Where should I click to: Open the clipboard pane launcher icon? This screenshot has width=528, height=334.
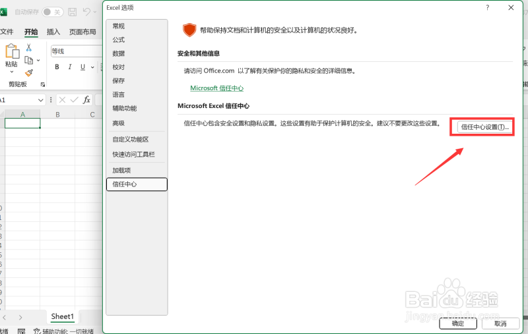point(43,85)
